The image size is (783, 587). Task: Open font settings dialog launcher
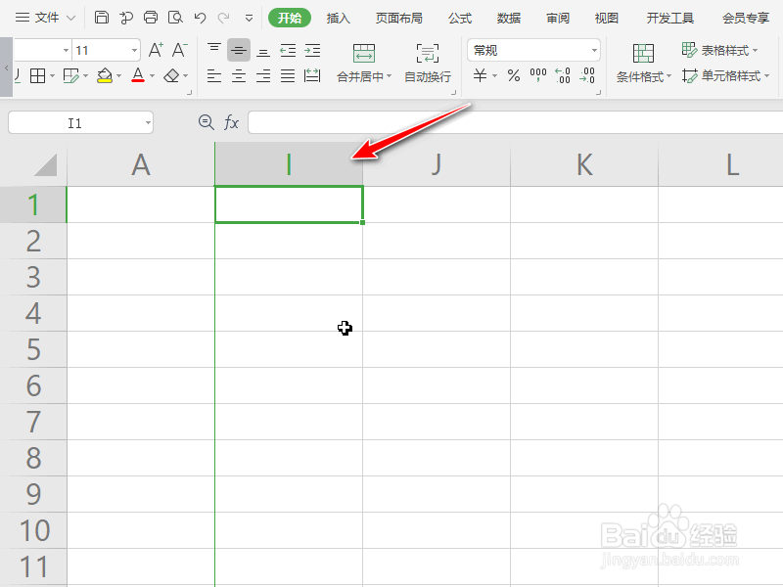pos(189,92)
